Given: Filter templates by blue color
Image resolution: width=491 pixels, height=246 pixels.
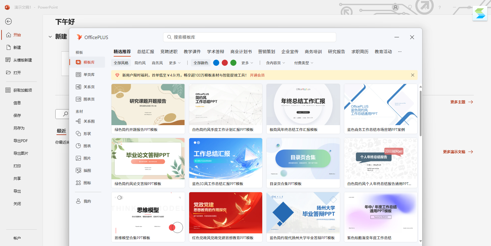Looking at the screenshot, I should tap(216, 63).
